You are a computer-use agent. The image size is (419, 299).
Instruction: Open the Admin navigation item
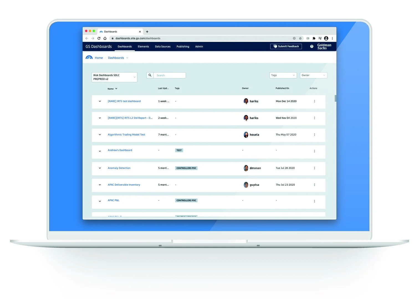tap(199, 47)
